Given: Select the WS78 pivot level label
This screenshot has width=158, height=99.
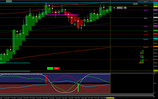Looking at the screenshot, I should (x=146, y=35).
